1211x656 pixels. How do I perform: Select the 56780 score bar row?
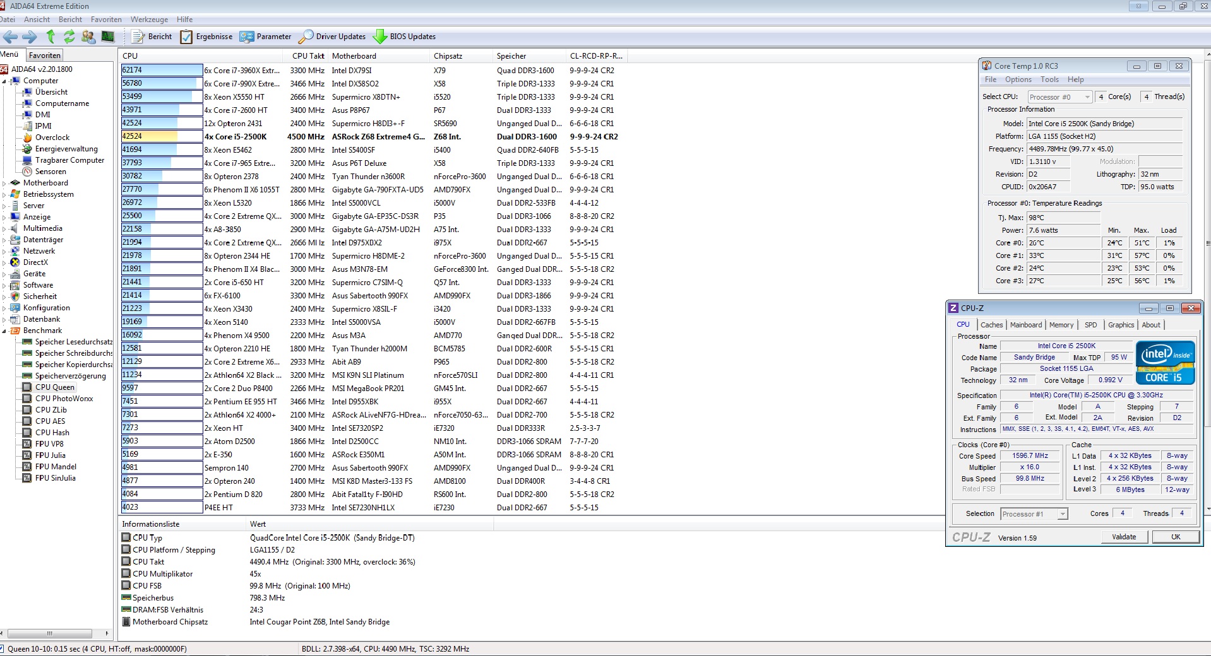click(162, 83)
